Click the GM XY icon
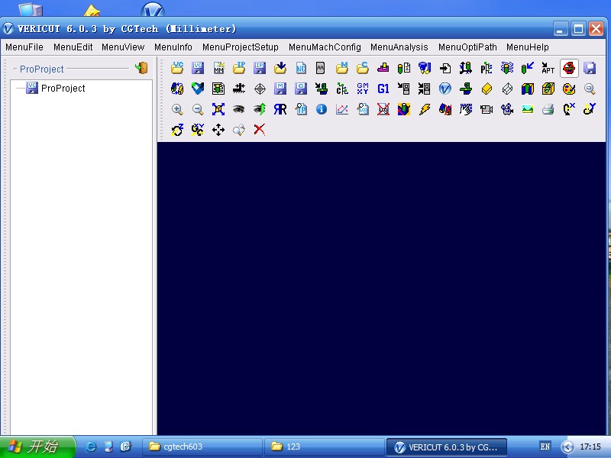This screenshot has width=611, height=458. coord(363,89)
